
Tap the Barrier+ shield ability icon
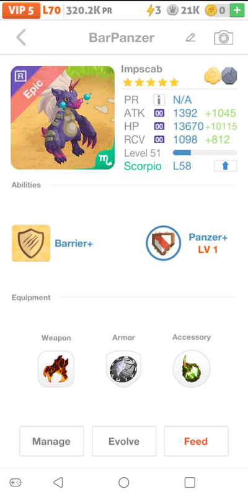point(31,243)
